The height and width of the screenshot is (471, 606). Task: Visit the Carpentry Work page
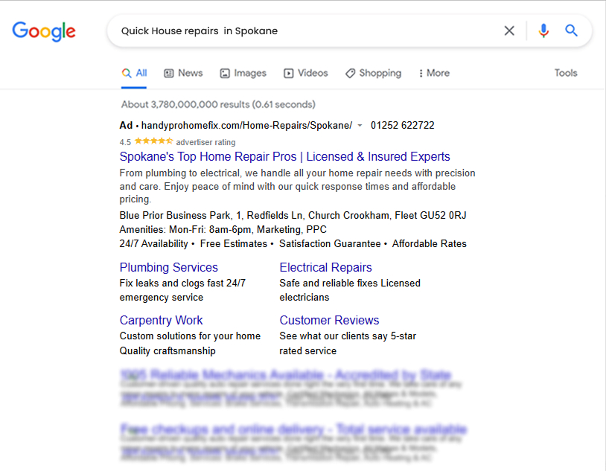pos(161,320)
